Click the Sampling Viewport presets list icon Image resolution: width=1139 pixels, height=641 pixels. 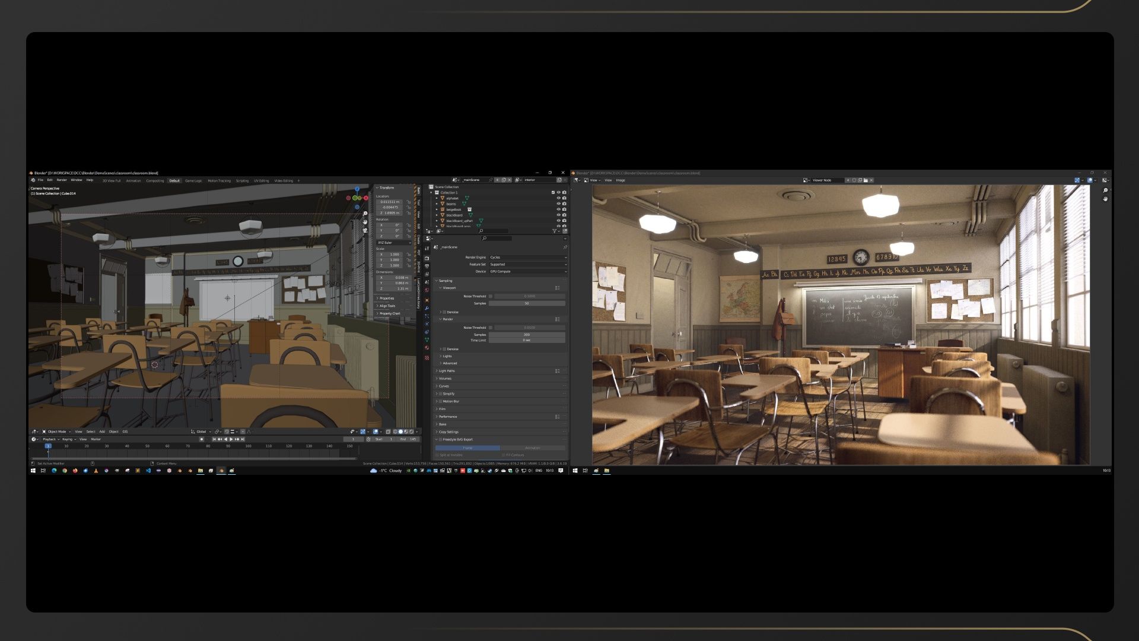tap(557, 288)
